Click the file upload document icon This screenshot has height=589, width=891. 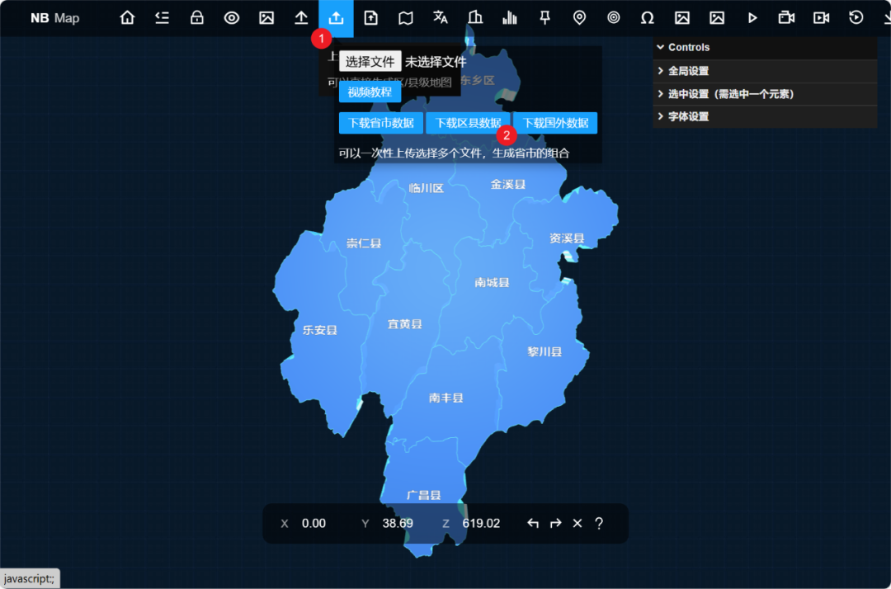[x=370, y=17]
